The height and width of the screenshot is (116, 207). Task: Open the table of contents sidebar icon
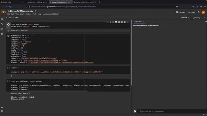click(x=2, y=19)
